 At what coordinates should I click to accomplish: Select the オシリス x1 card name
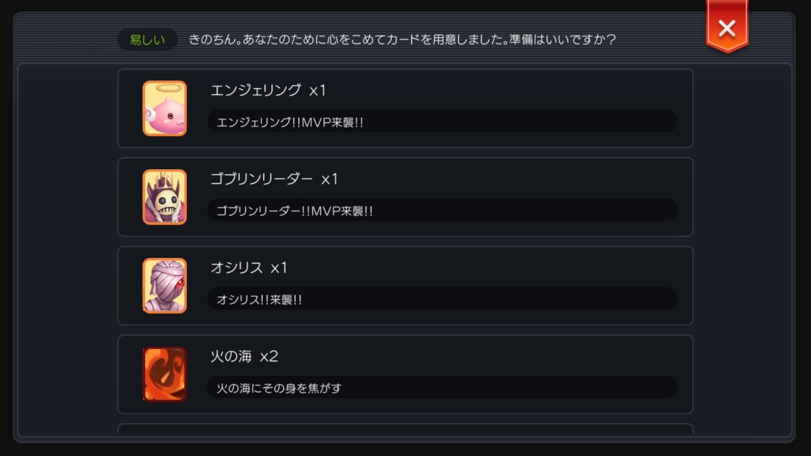point(249,268)
